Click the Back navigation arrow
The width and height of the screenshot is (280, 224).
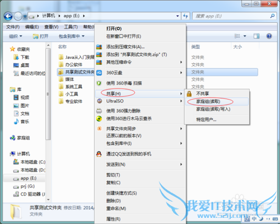tap(8, 16)
